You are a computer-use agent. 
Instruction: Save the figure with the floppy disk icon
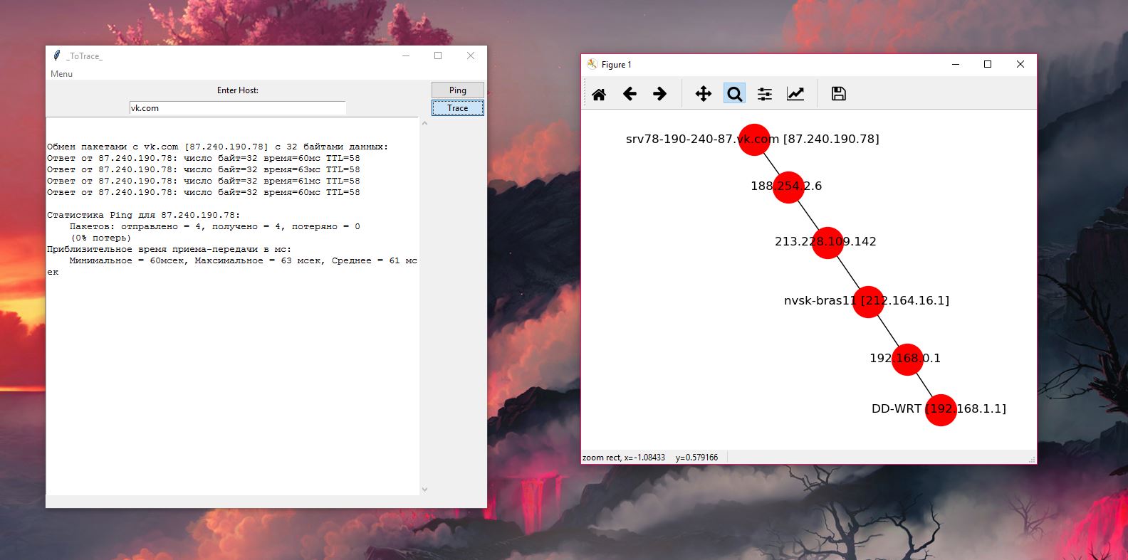point(839,94)
